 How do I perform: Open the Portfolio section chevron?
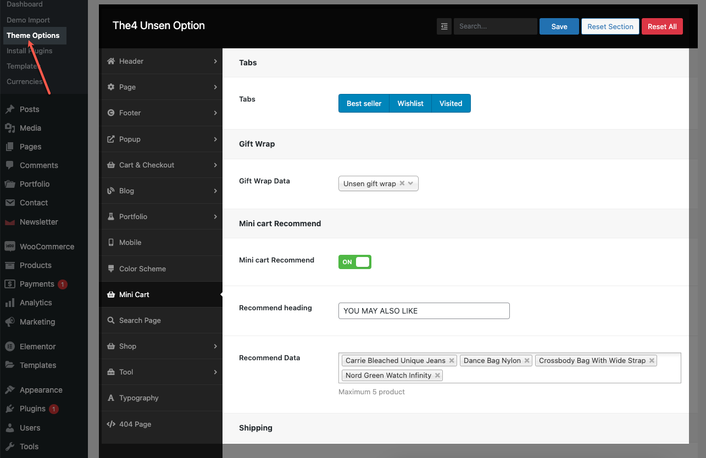[x=215, y=216]
